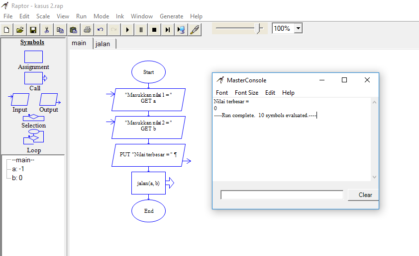Stop execution with the stop button
The height and width of the screenshot is (256, 419).
[x=154, y=30]
